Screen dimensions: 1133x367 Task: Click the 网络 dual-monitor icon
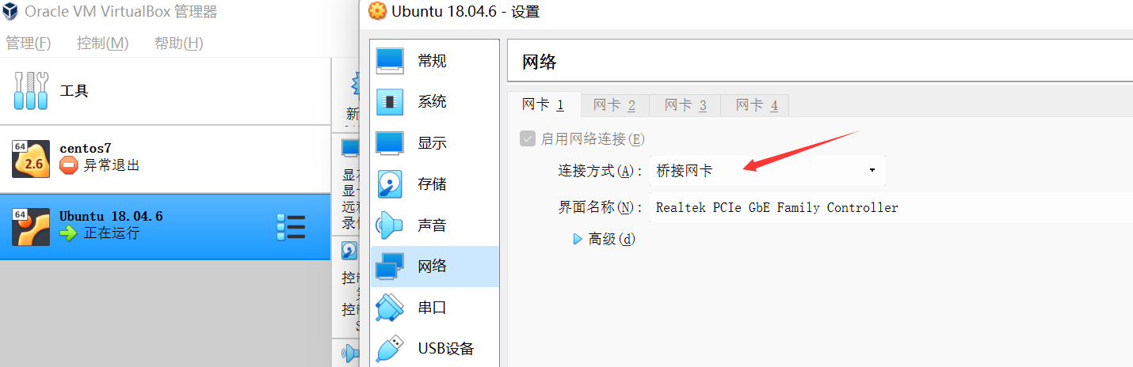(x=390, y=267)
